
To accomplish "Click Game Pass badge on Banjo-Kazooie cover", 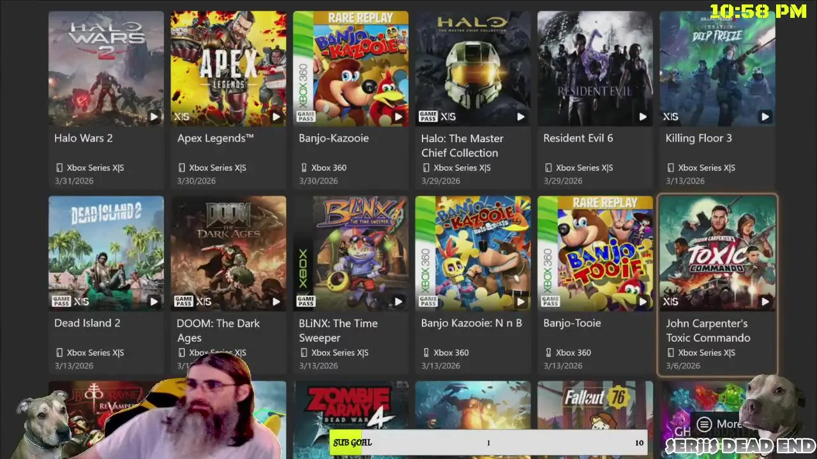I will (x=306, y=116).
